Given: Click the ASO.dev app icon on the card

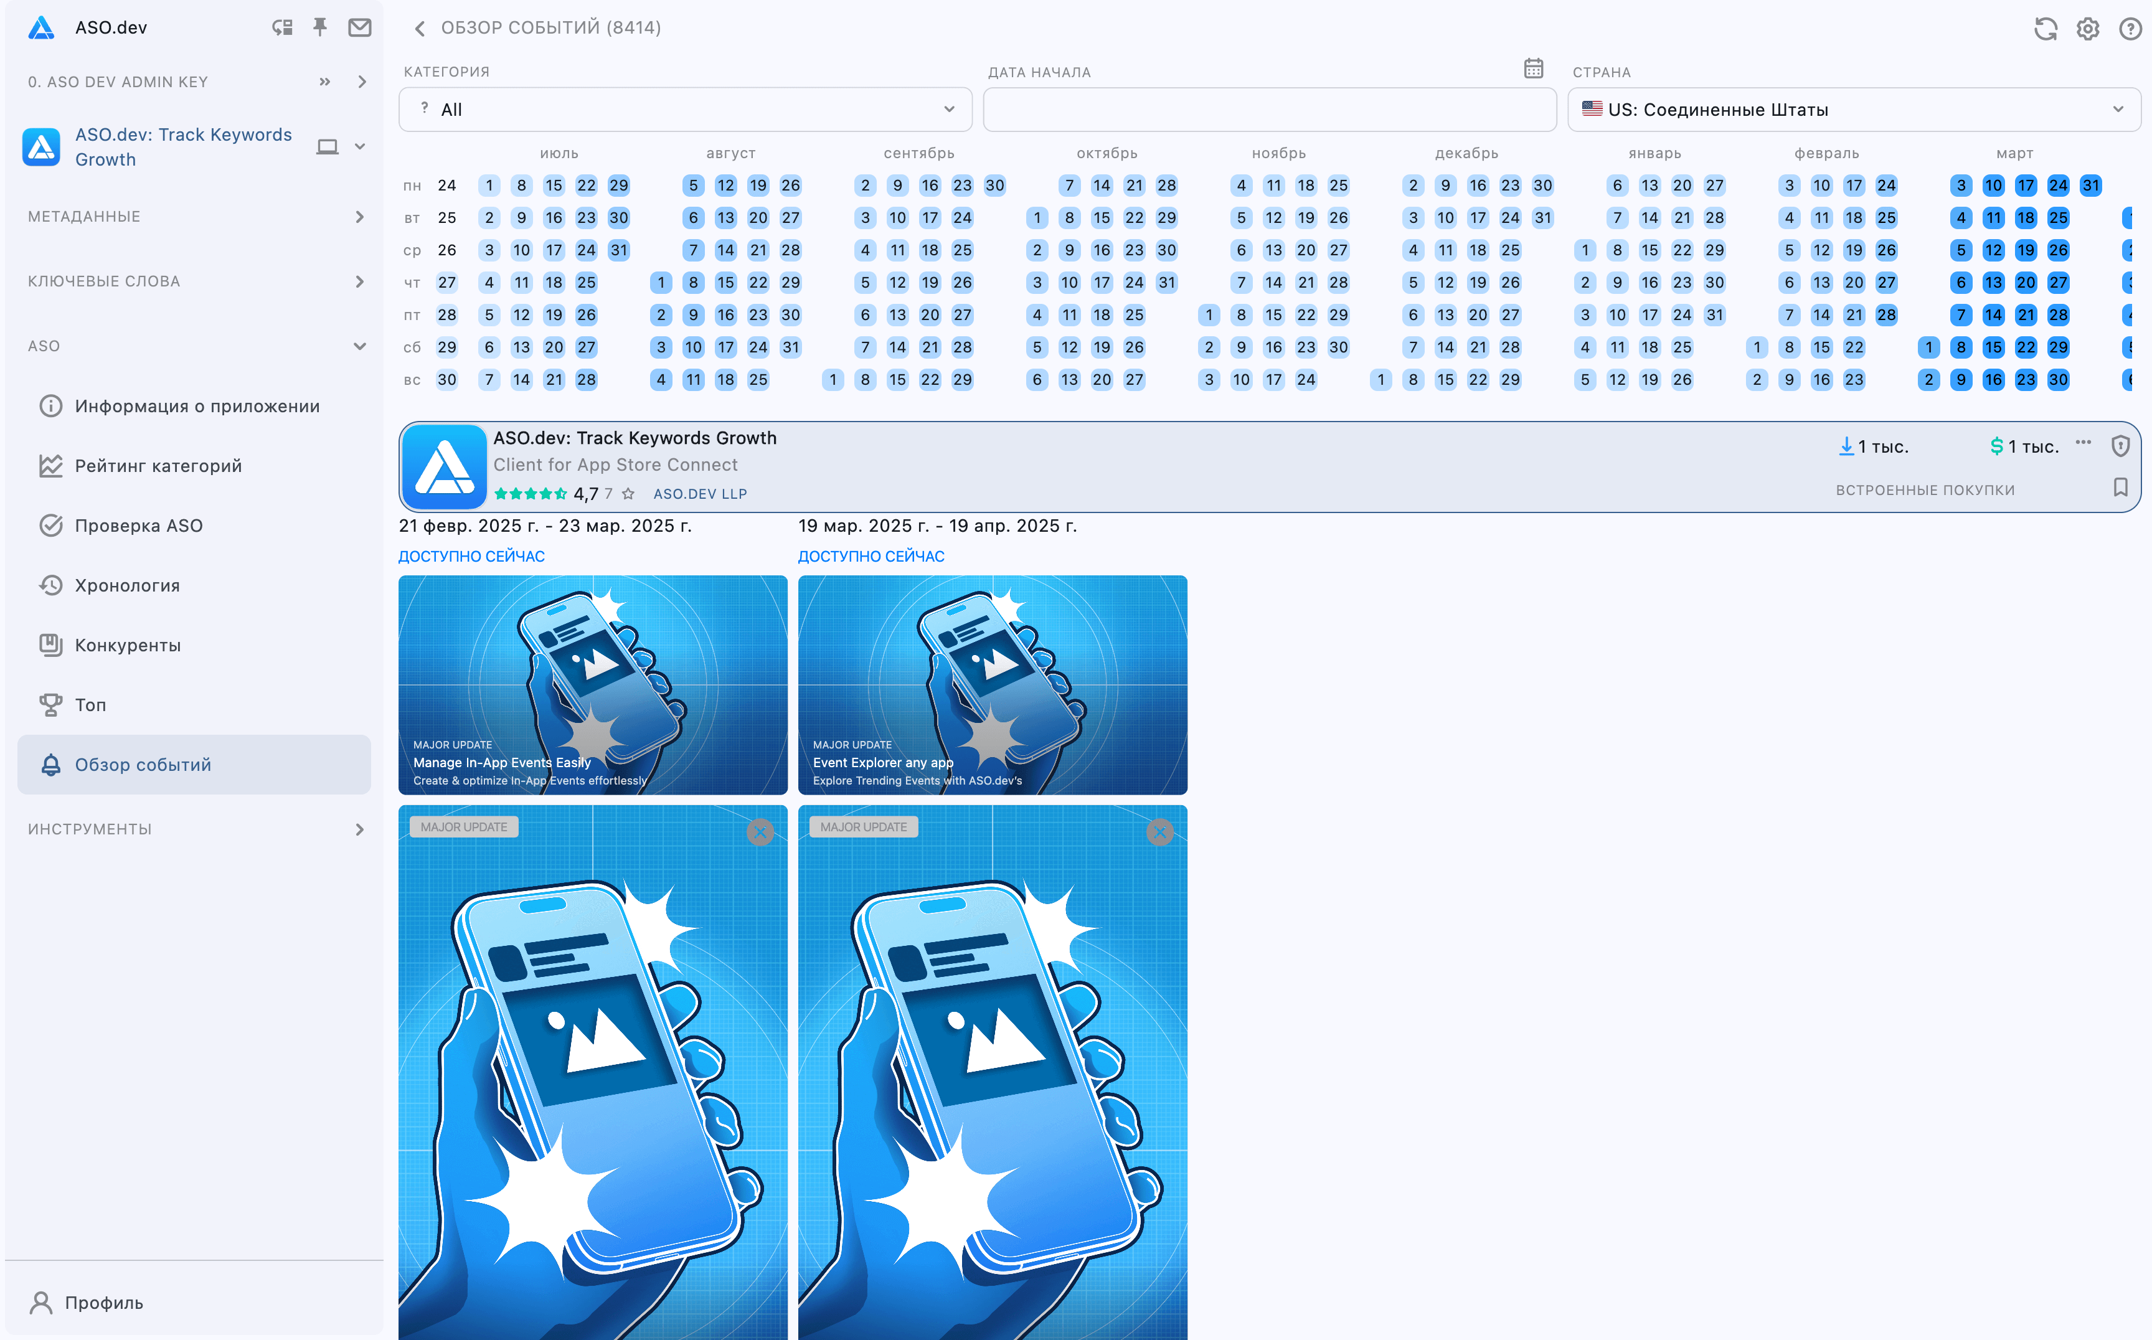Looking at the screenshot, I should (x=444, y=466).
